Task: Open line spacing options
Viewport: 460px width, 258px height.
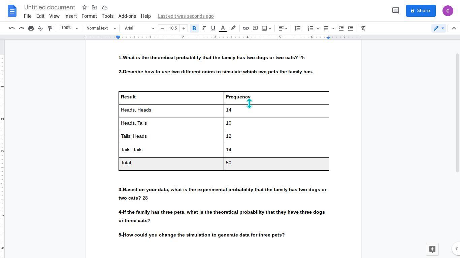Action: (297, 28)
